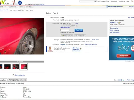Open the Community menu link
This screenshot has width=134, height=100.
click(x=114, y=1)
